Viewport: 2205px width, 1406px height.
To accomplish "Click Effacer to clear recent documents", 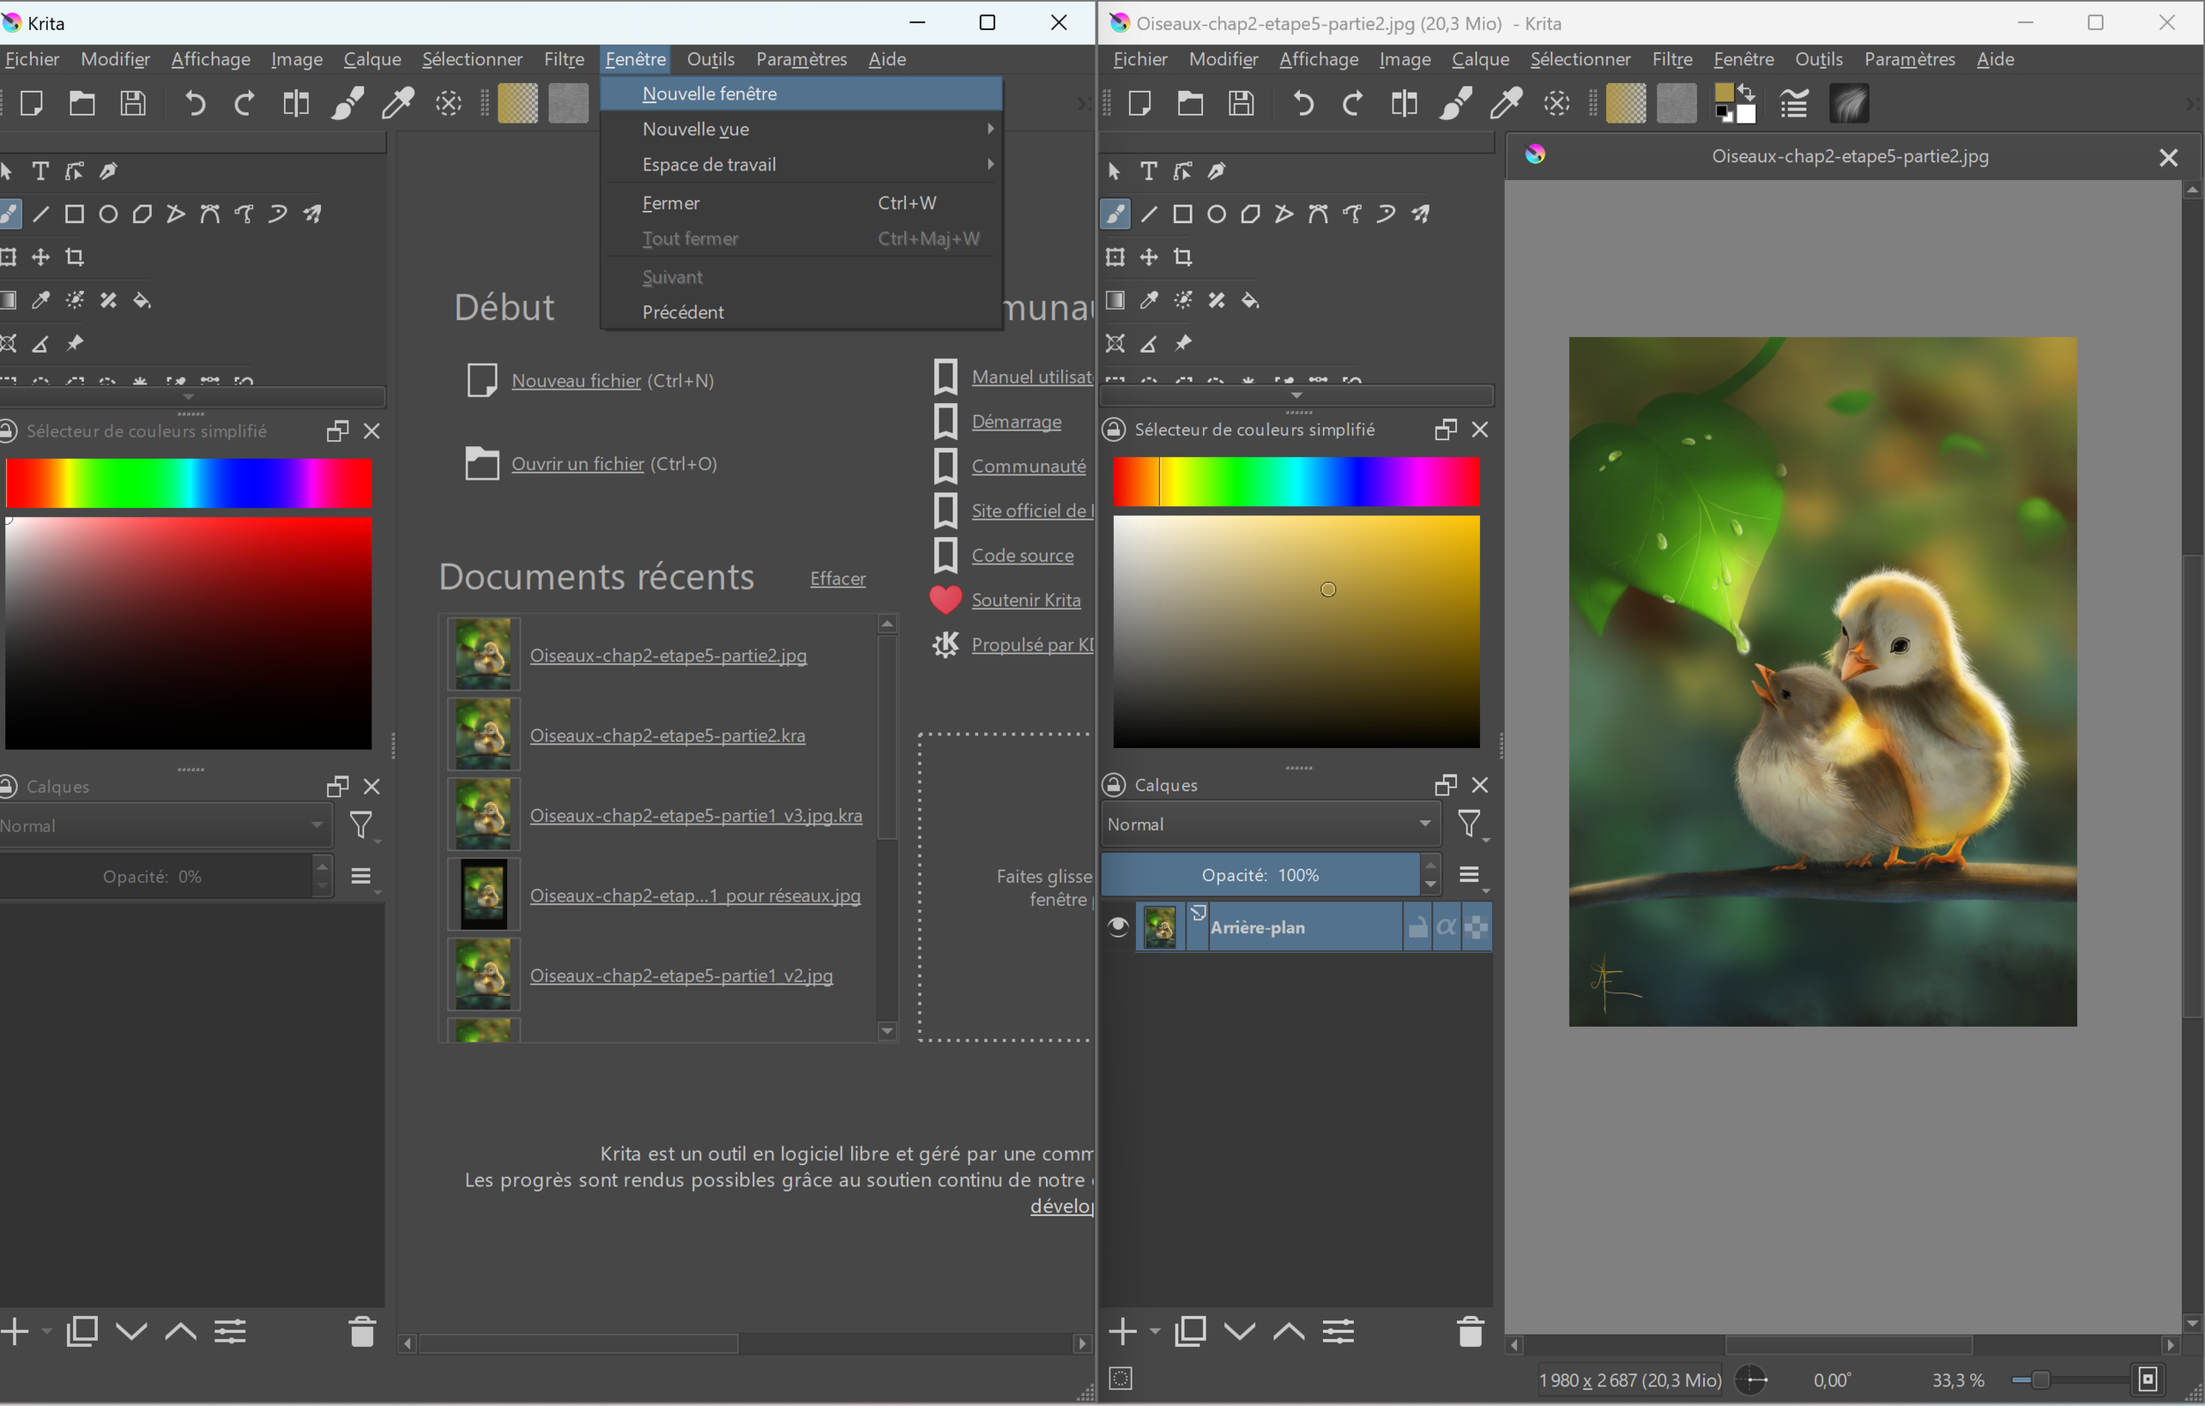I will [837, 579].
